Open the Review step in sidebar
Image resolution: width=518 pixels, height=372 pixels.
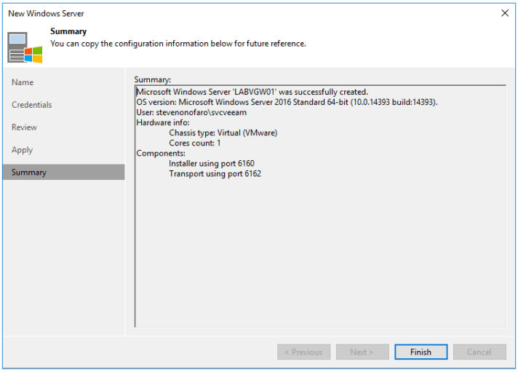coord(24,127)
